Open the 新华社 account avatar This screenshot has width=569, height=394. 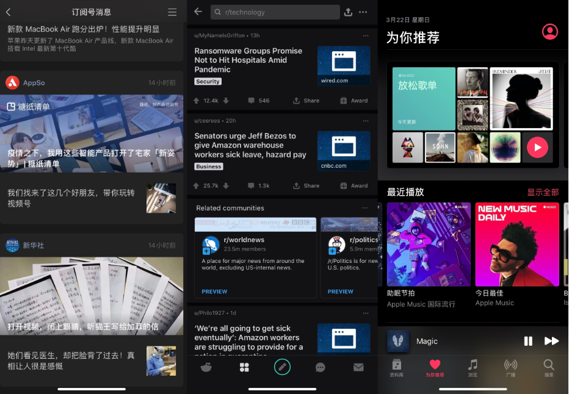[x=12, y=245]
